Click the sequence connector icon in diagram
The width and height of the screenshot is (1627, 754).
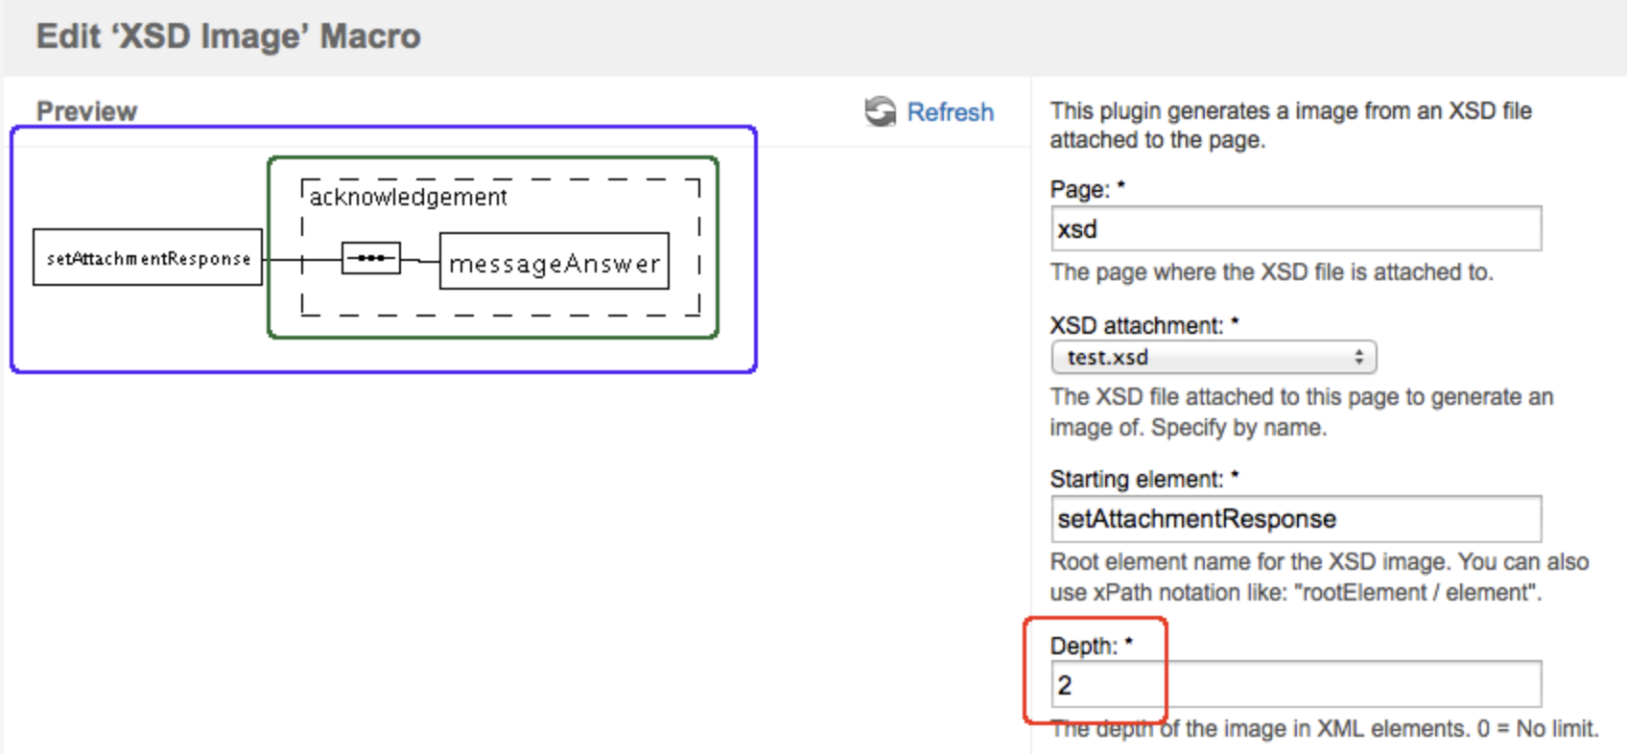pos(371,258)
